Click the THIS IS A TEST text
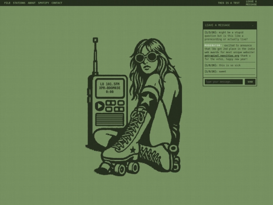 coord(229,3)
